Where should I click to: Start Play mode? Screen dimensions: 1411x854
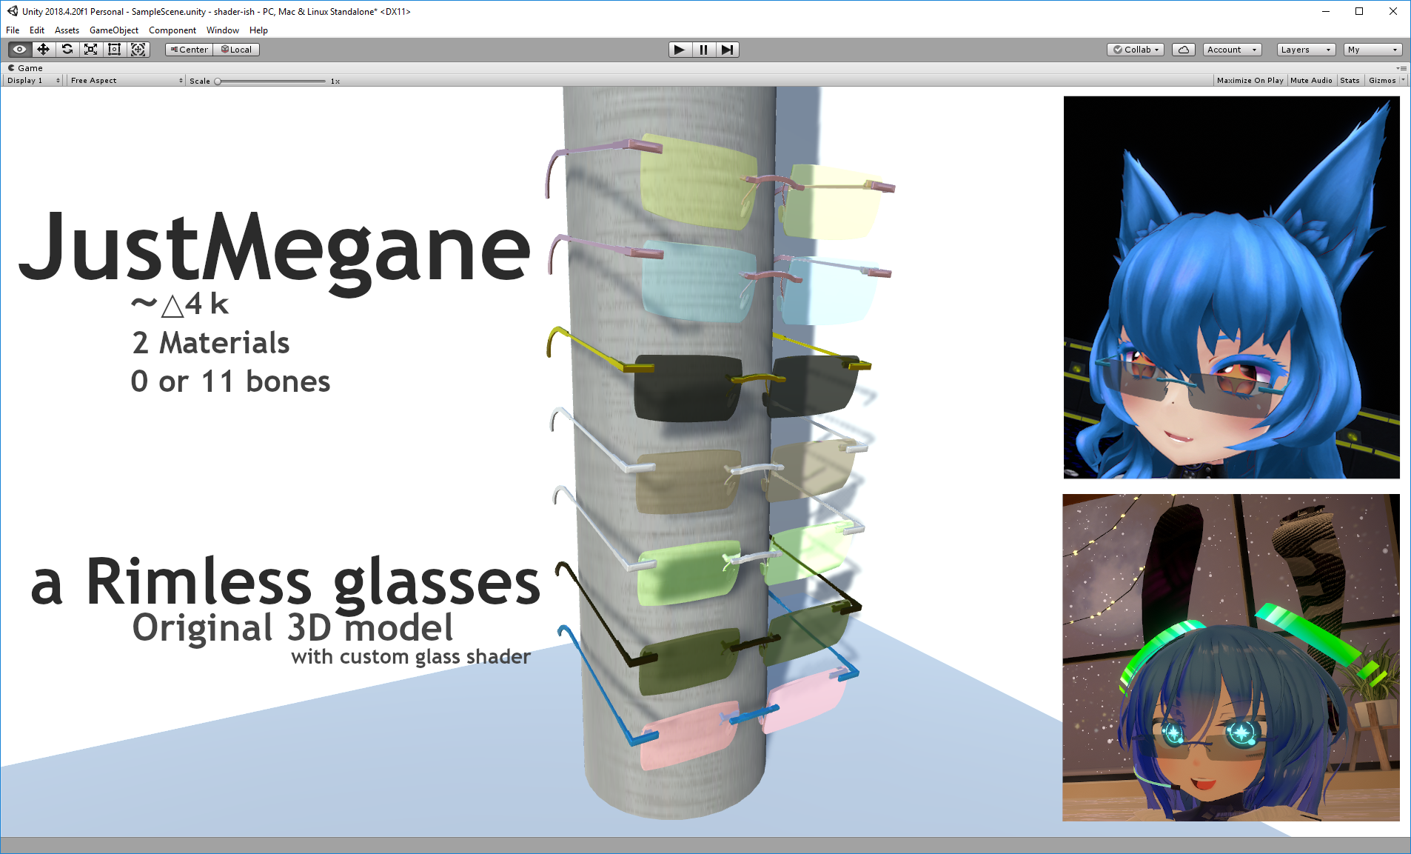(680, 50)
